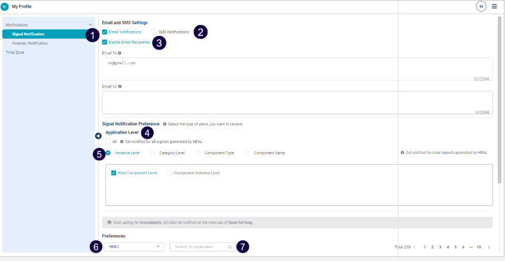Viewport: 505px width, 261px height.
Task: Click the info icon next to Email To
Action: (x=120, y=53)
